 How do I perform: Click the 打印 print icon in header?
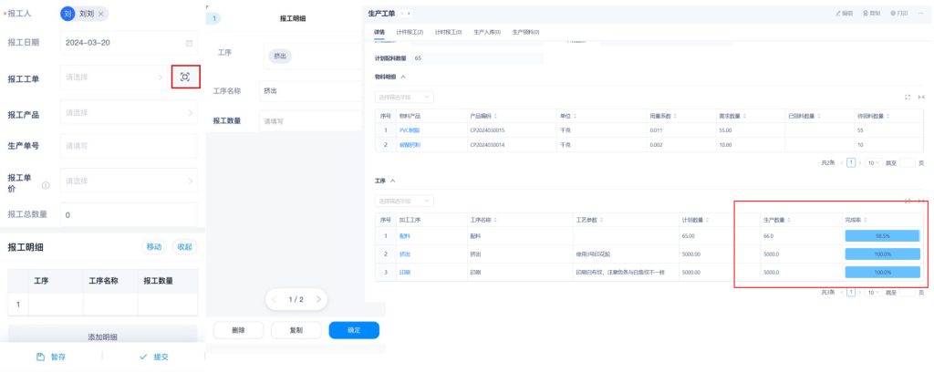tap(895, 14)
